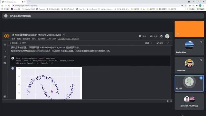This screenshot has height=116, width=206.
Task: Open the Facebook bookmark
Action: [41, 9]
